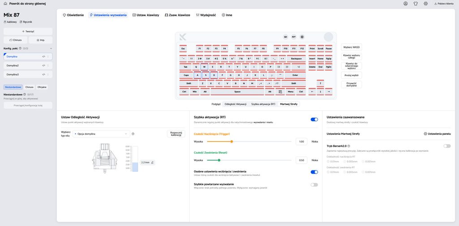Screen dimensions: 459x226
Task: Click the pencil icon to edit 2.21mm
Action: pyautogui.click(x=152, y=162)
